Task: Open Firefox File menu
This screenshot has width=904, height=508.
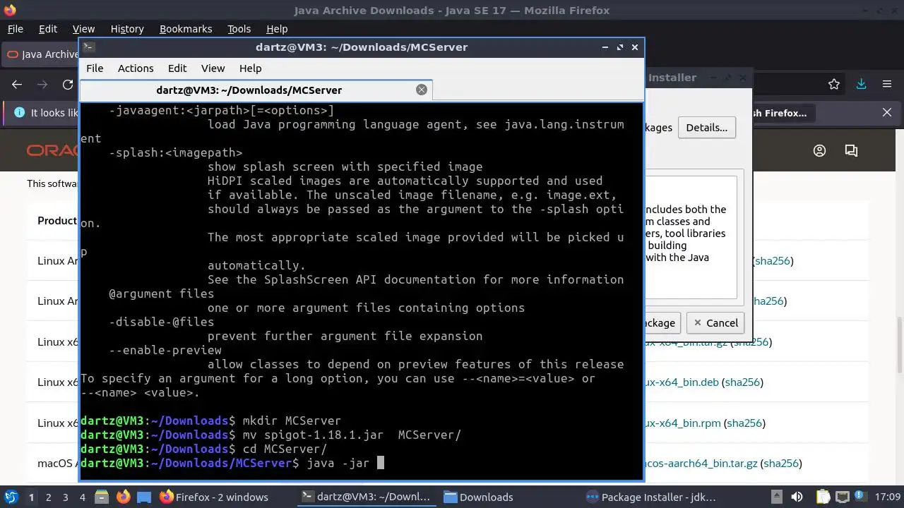Action: 15,29
